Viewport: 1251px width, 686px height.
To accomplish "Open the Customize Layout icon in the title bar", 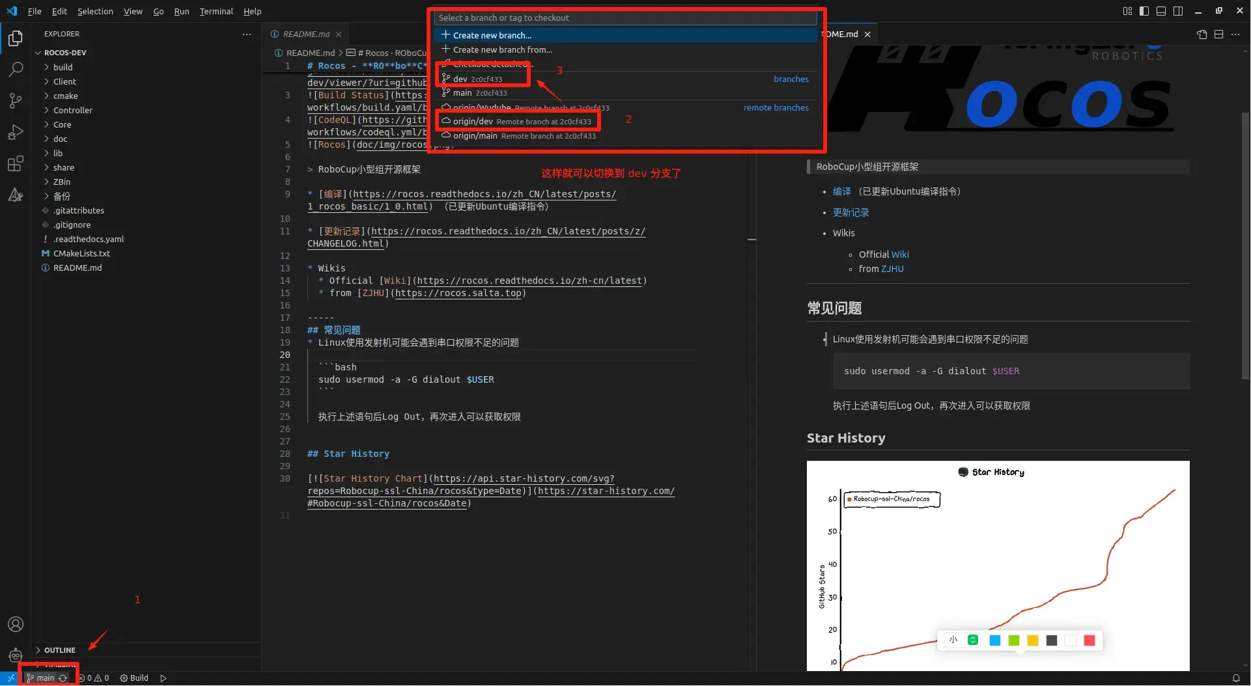I will tap(1127, 11).
